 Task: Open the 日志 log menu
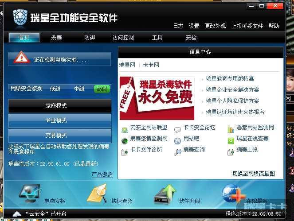tap(178, 26)
